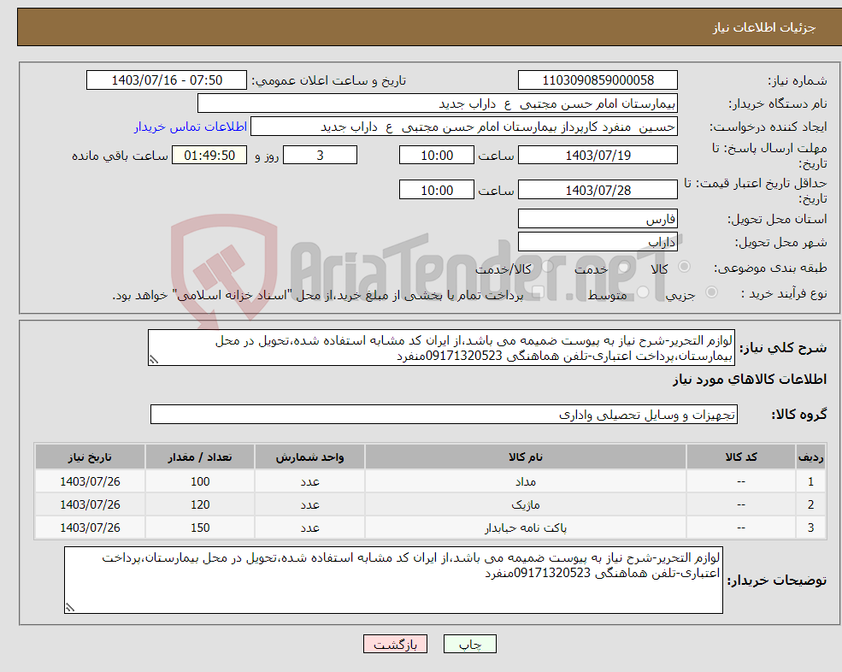842x672 pixels.
Task: Click the ردیف column header
Action: click(x=810, y=457)
